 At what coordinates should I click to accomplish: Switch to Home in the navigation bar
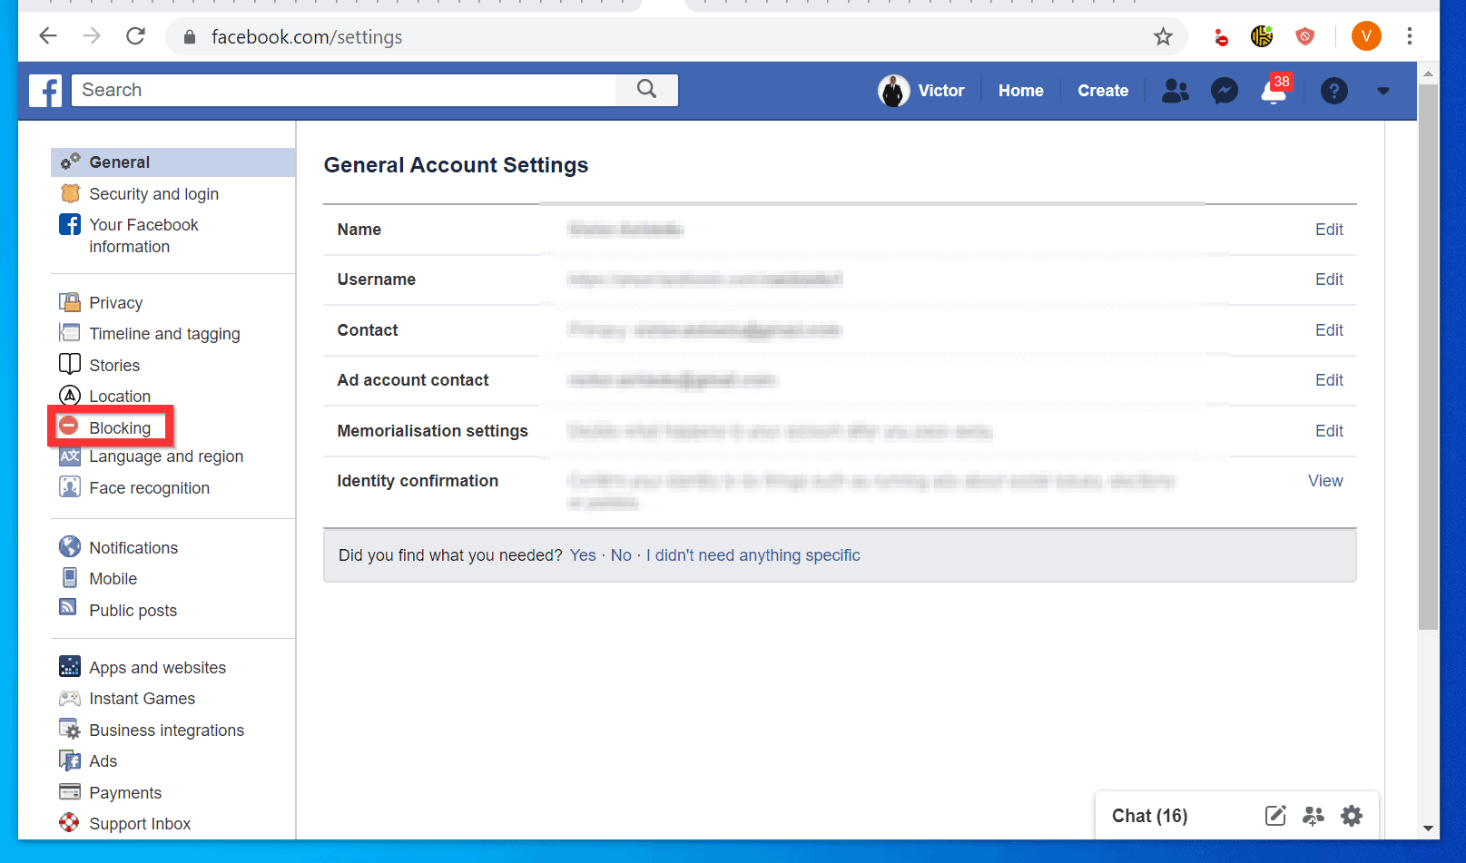coord(1020,90)
